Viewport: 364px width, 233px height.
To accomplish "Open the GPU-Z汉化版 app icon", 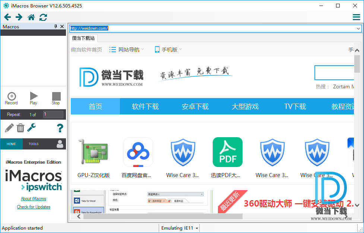I will pos(94,152).
